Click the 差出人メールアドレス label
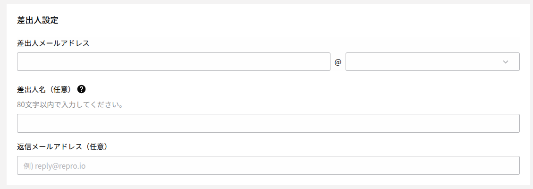Screen dimensions: 533x189 53,43
